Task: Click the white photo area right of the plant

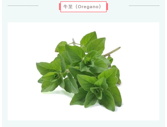Action: (x=141, y=71)
